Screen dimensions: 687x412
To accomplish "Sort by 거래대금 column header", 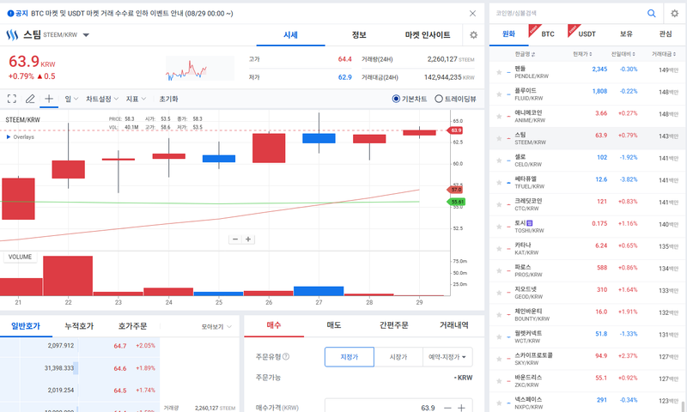I will [663, 54].
